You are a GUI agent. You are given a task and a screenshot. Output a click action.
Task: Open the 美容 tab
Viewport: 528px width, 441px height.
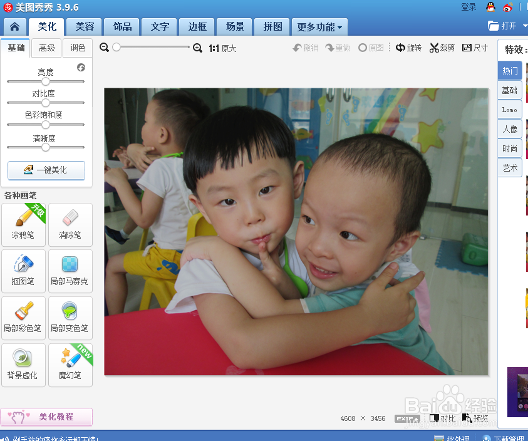[x=84, y=26]
